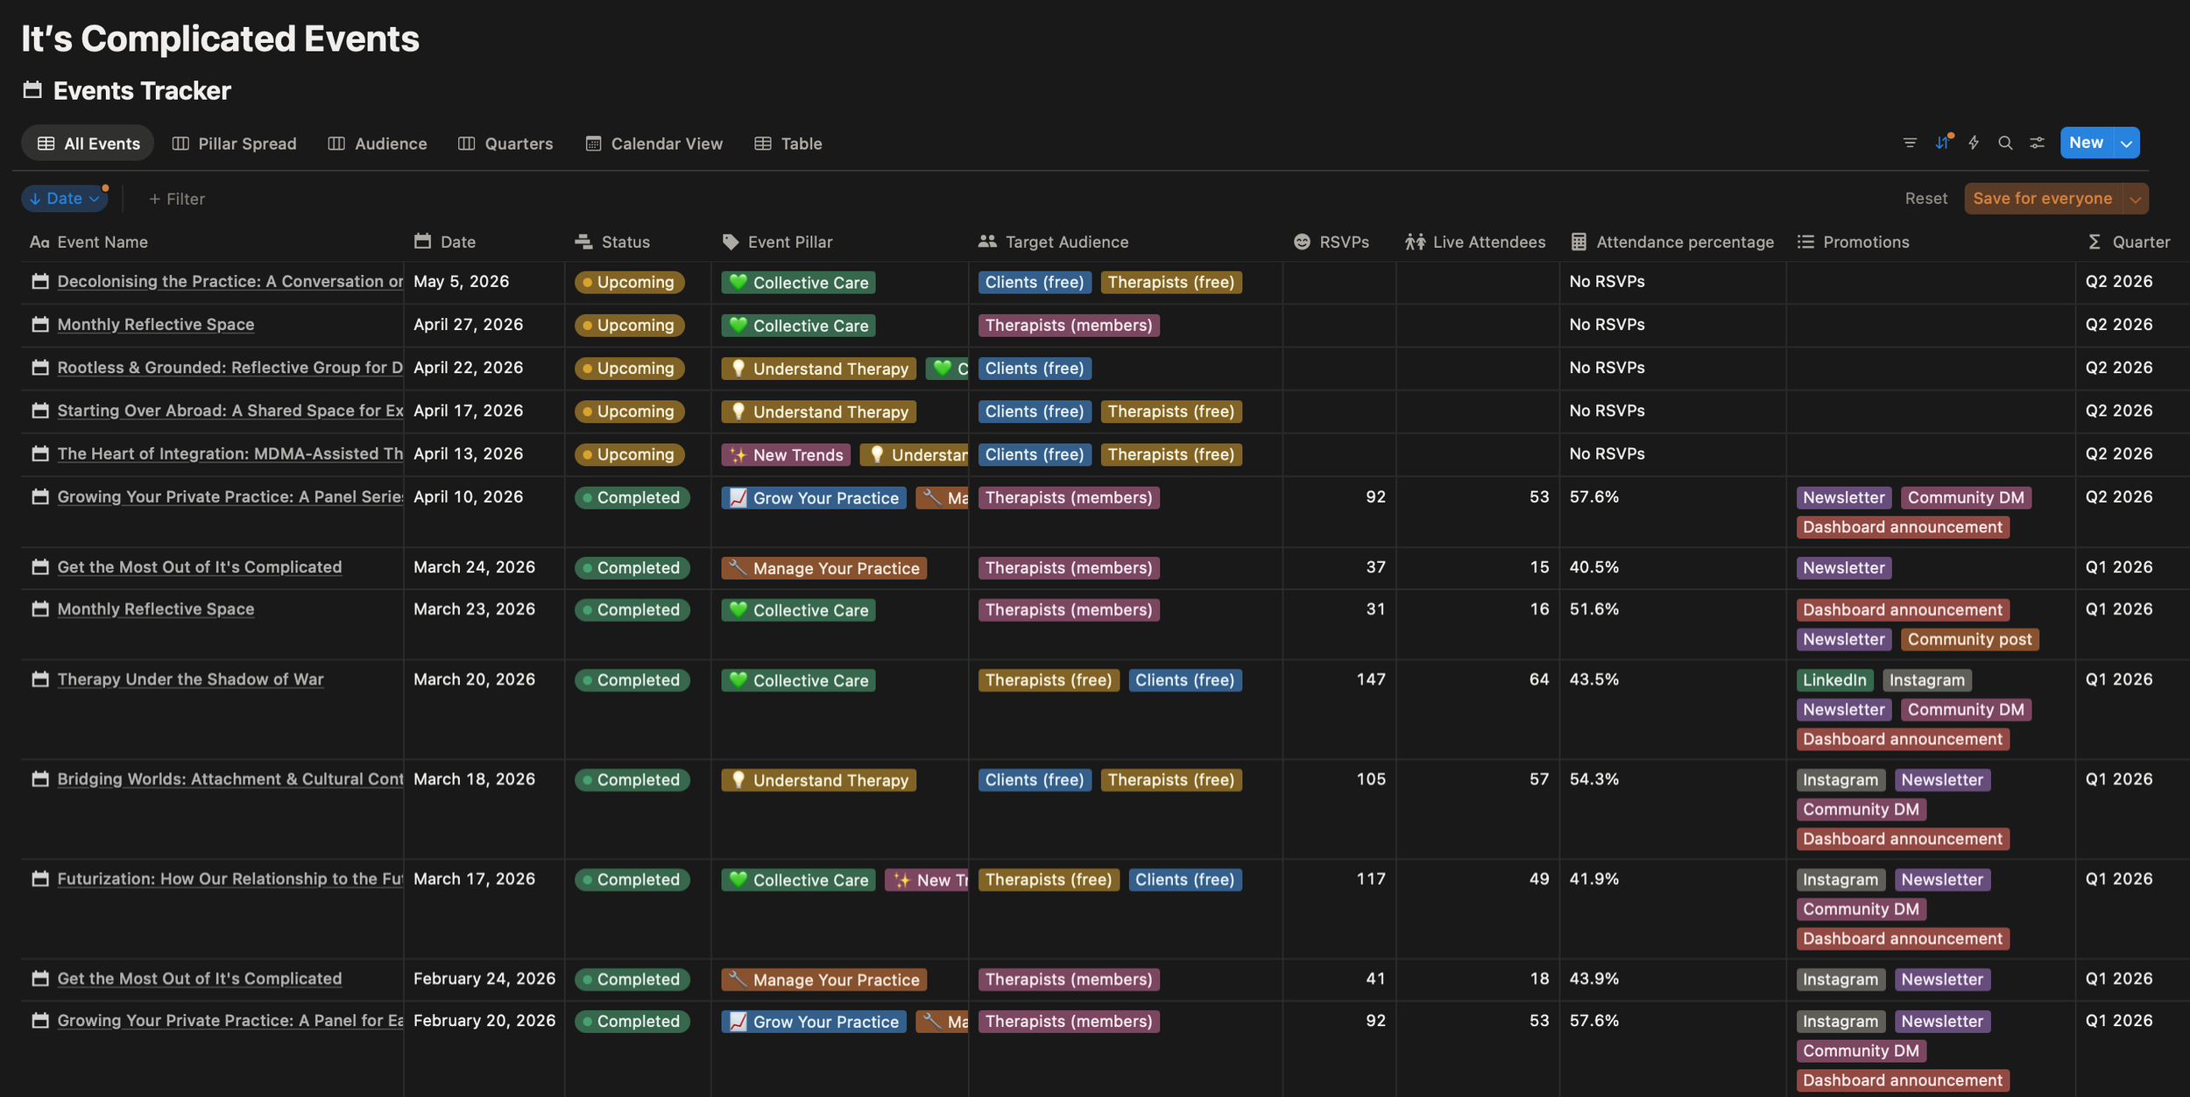Screen dimensions: 2190x1097
Task: Click the people icon on Target Audience header
Action: (986, 242)
